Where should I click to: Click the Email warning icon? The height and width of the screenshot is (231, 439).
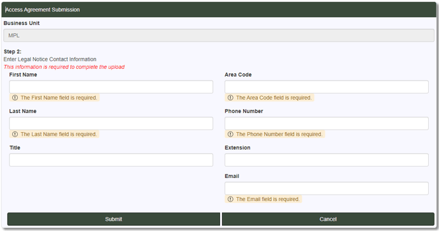point(230,199)
